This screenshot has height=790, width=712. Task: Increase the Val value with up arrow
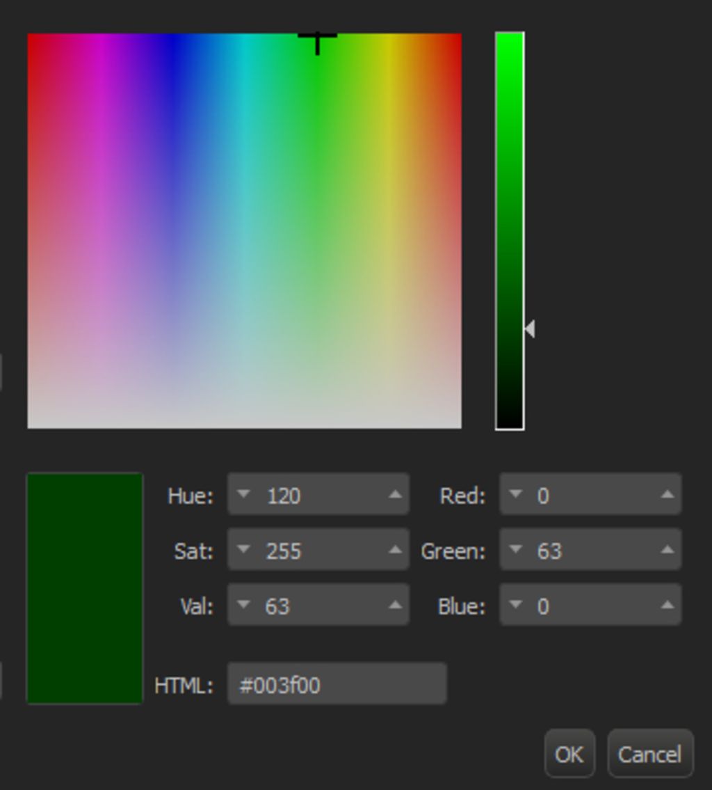[x=396, y=605]
